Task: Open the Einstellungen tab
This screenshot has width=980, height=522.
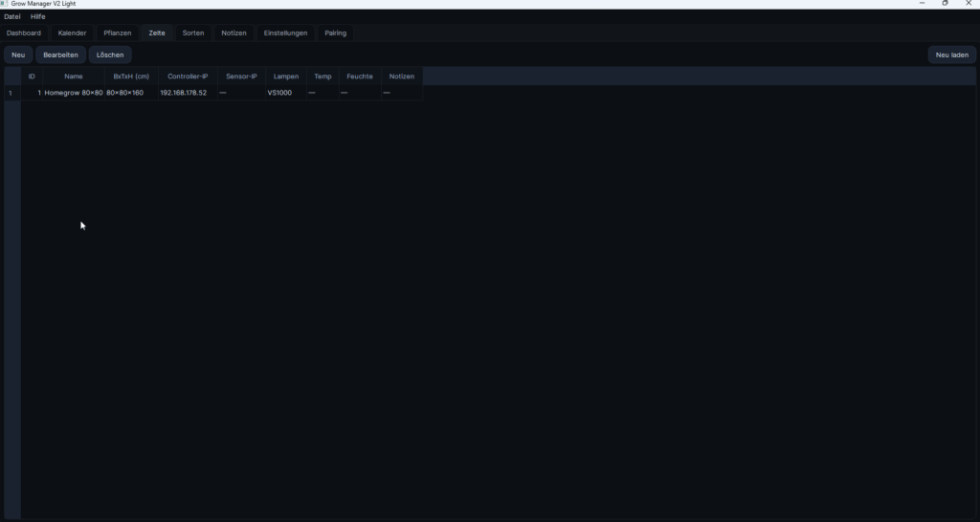Action: coord(285,33)
